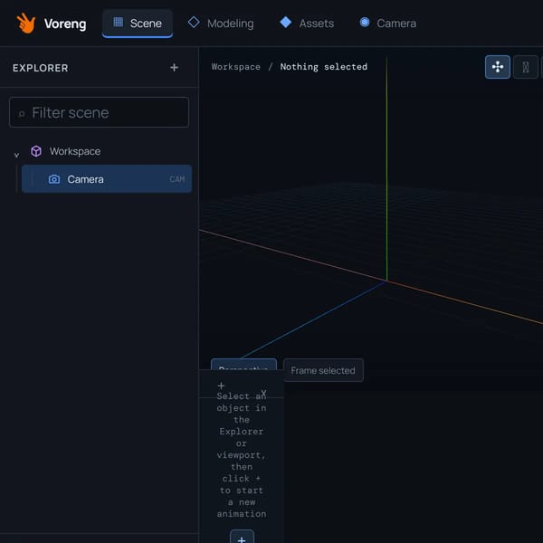
Task: Click the Voreng hand logo
Action: tap(26, 24)
